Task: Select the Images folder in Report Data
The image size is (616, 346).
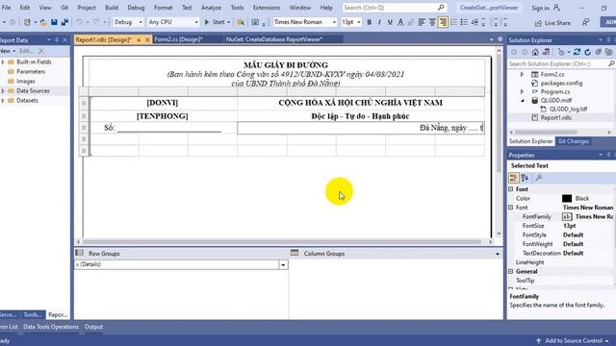Action: [26, 81]
